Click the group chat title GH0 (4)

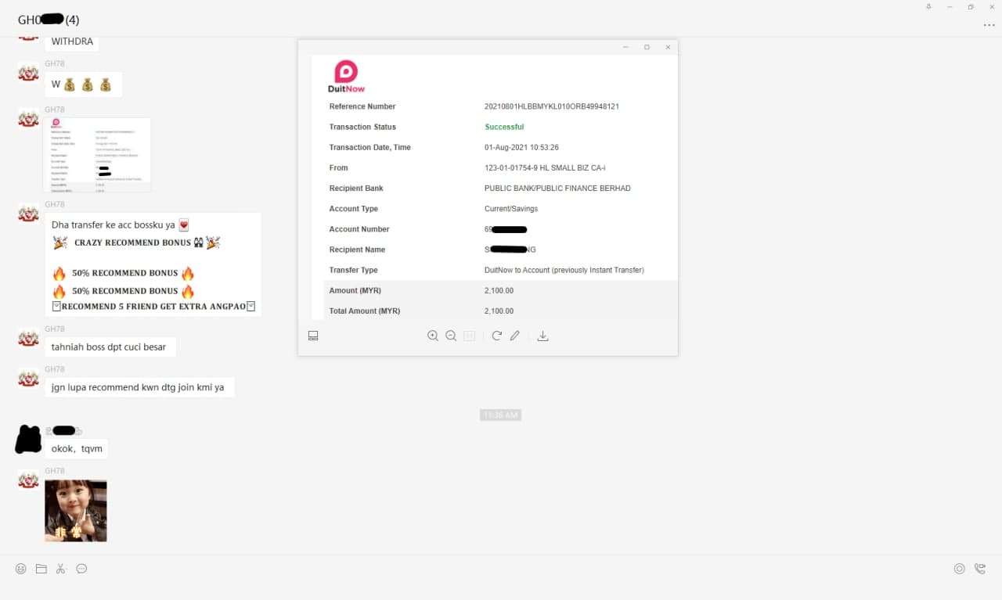point(49,20)
